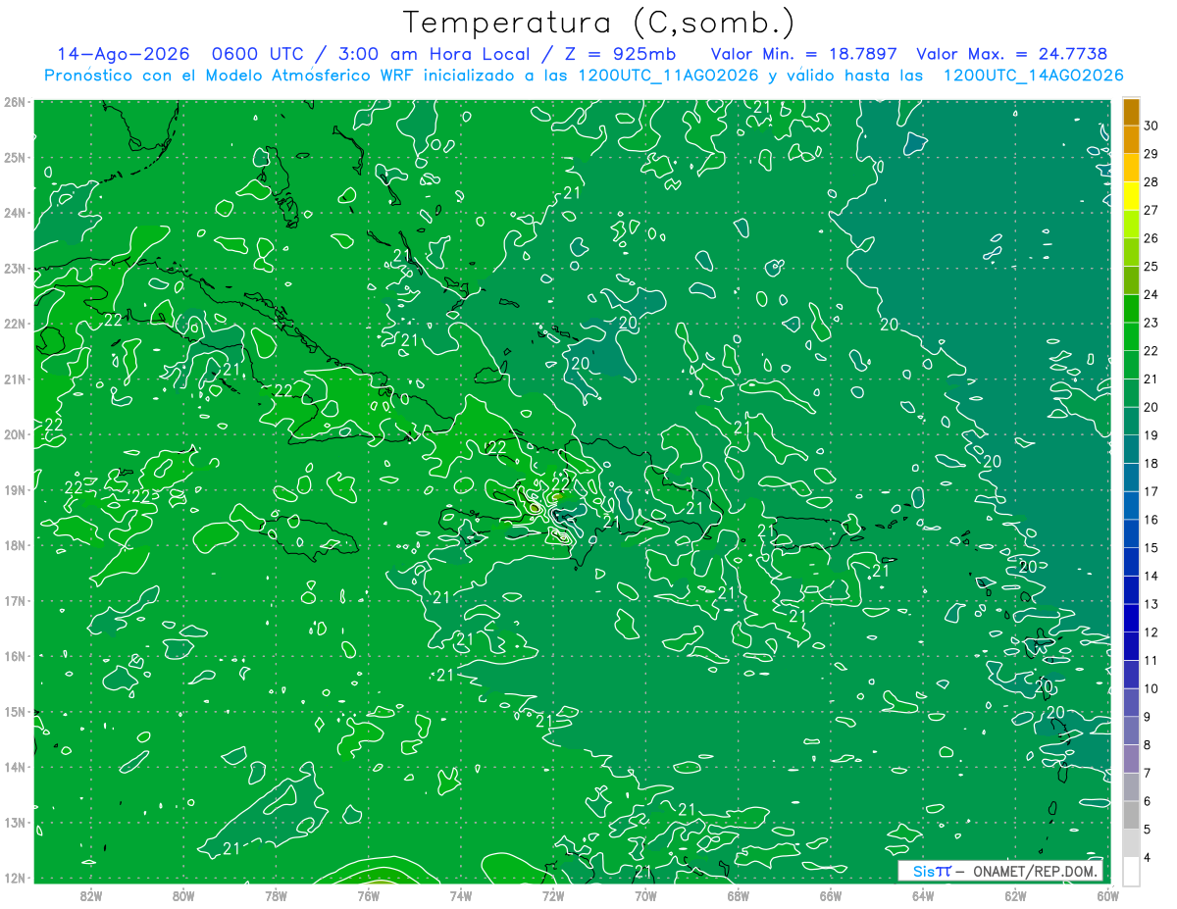
Task: Click the "16N" latitude axis label
Action: (x=15, y=656)
